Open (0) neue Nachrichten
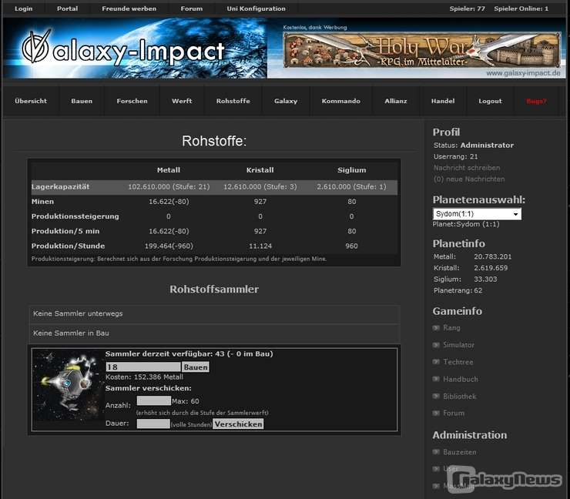Screen dimensions: 570x499 pyautogui.click(x=469, y=179)
